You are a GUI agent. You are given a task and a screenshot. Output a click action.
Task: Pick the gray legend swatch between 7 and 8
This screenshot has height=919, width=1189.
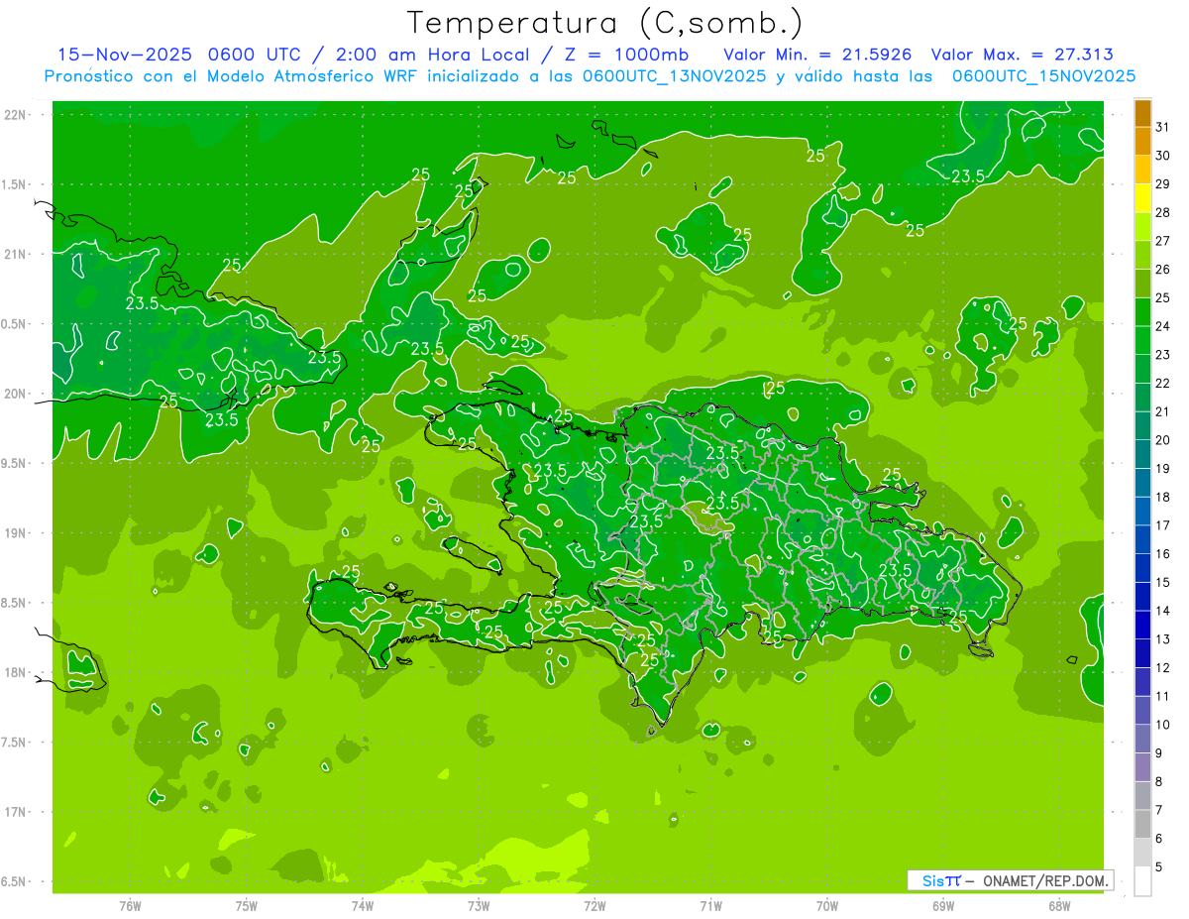point(1142,795)
